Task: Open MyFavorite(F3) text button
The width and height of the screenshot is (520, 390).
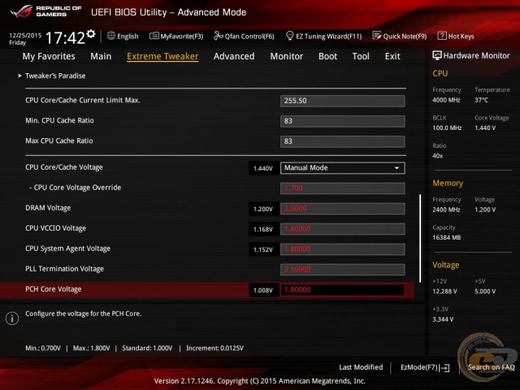Action: pyautogui.click(x=182, y=36)
